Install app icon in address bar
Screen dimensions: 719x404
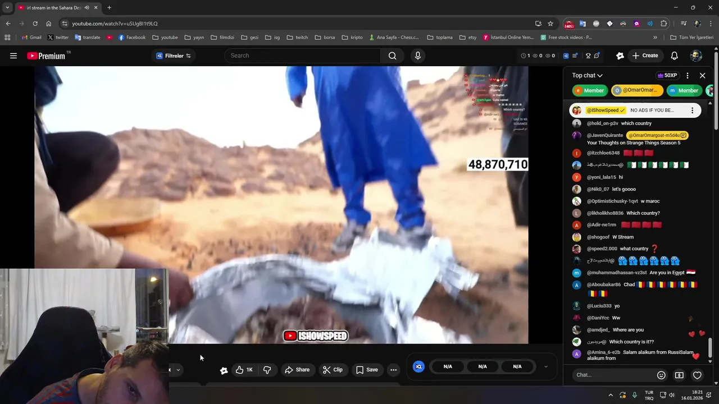pyautogui.click(x=538, y=24)
